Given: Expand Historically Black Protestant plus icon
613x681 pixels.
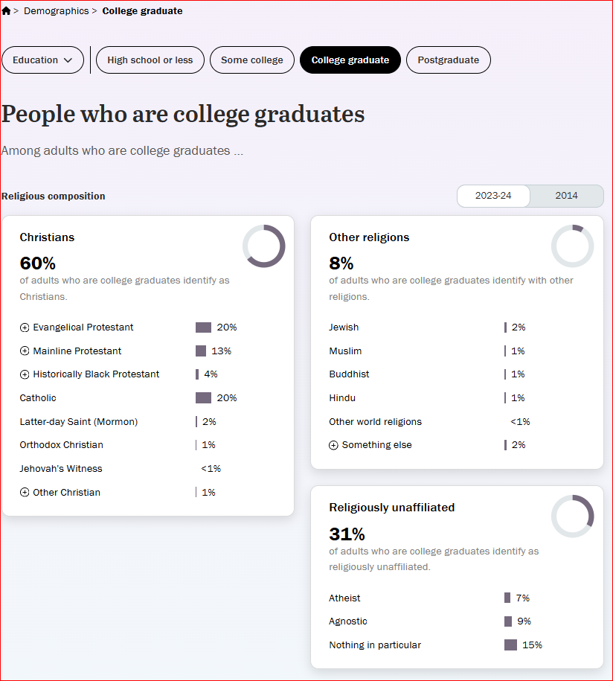Looking at the screenshot, I should (x=25, y=374).
